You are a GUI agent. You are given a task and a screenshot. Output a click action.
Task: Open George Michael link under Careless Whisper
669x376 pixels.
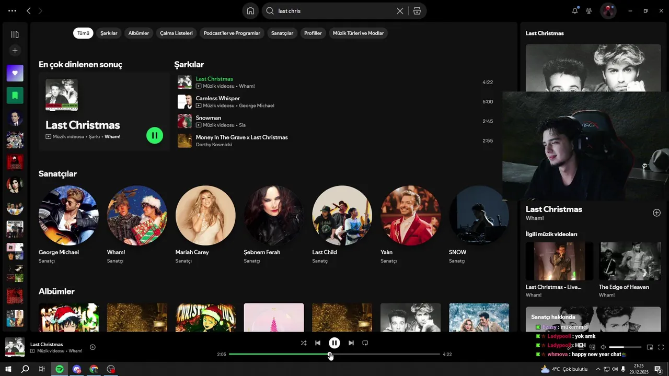(x=257, y=105)
